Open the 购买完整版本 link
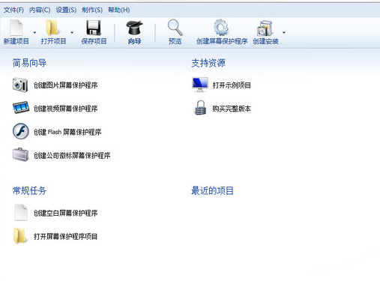The image size is (380, 281). pos(232,109)
